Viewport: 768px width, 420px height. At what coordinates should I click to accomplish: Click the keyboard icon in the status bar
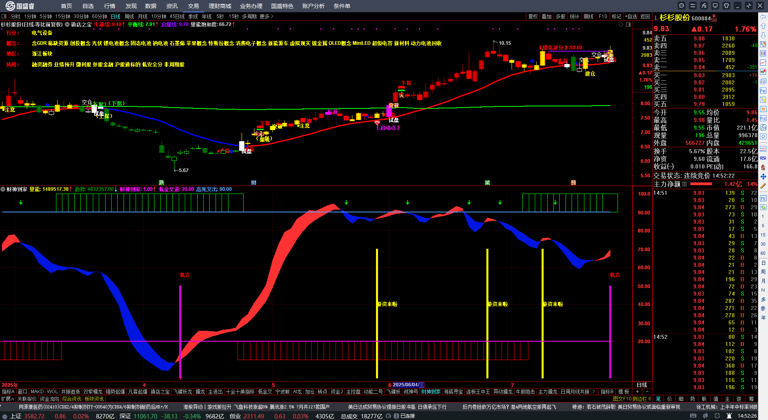pyautogui.click(x=693, y=416)
